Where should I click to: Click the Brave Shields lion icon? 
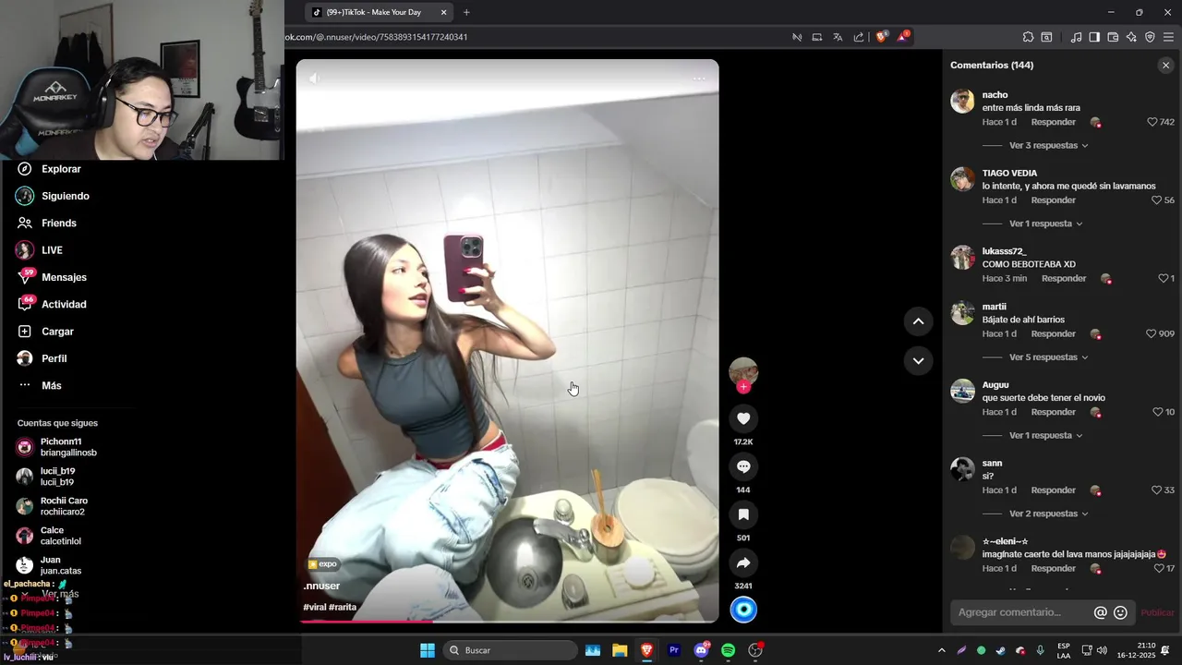(881, 37)
